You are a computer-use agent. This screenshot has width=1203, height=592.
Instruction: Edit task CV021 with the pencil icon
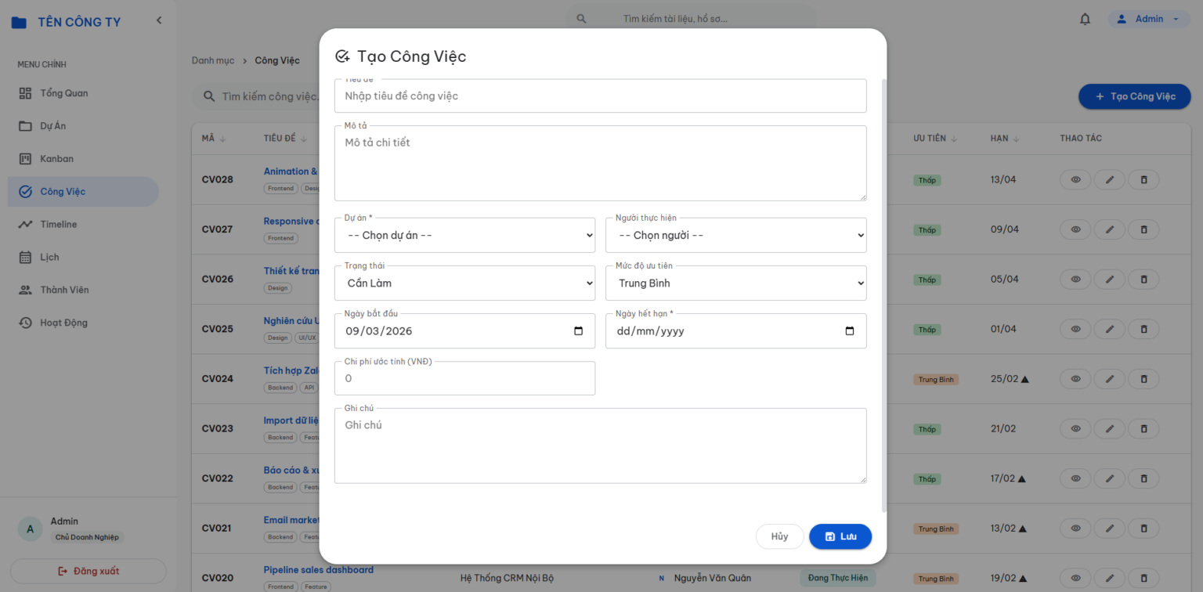click(x=1110, y=528)
